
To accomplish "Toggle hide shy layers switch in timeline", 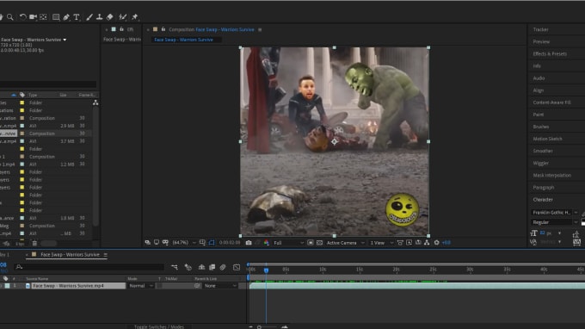I will (x=201, y=267).
